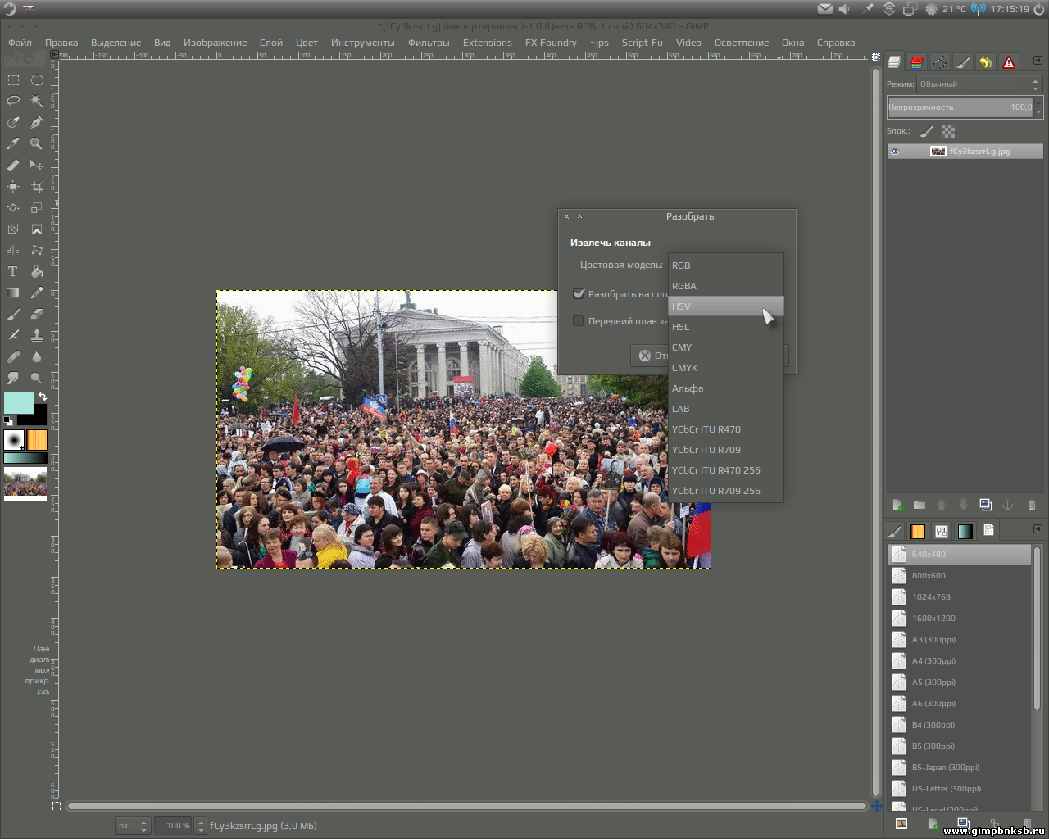Choose the Eraser tool

[x=37, y=314]
